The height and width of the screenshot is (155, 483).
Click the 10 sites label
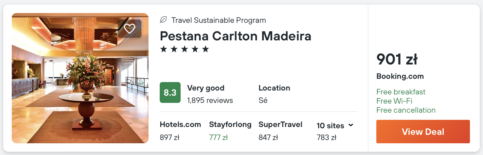[x=330, y=126]
